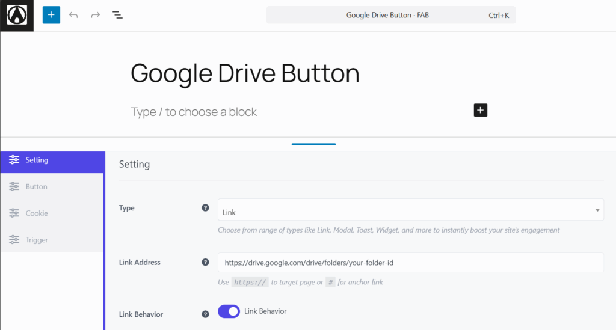Open the document overview list view
The image size is (616, 330).
point(117,15)
